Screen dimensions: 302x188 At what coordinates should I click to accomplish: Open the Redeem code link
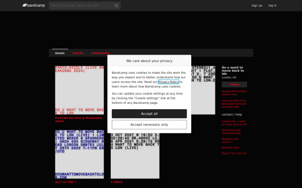point(231,147)
